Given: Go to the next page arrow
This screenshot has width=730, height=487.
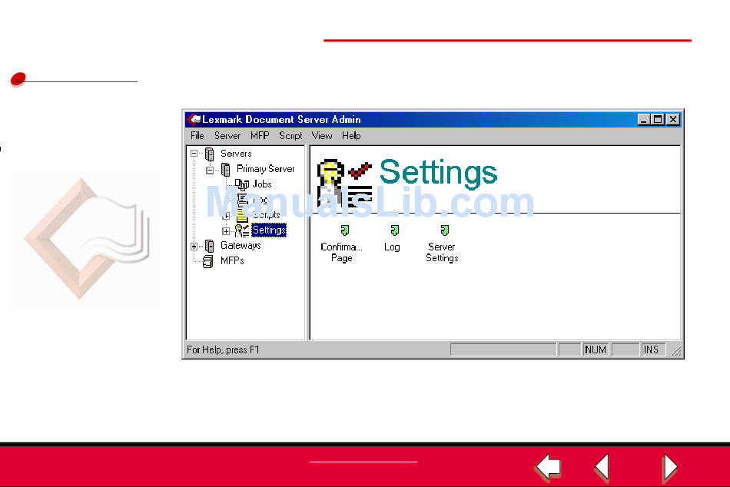Looking at the screenshot, I should click(669, 466).
